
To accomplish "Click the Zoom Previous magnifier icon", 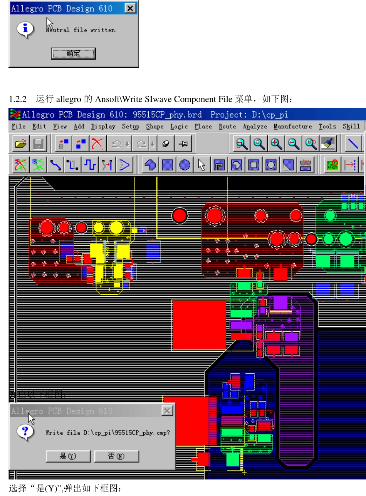I will [x=311, y=144].
